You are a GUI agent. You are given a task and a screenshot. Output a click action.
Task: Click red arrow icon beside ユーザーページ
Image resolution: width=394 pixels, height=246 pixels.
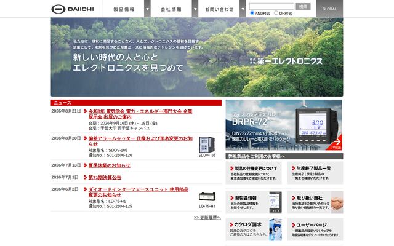[x=293, y=225]
